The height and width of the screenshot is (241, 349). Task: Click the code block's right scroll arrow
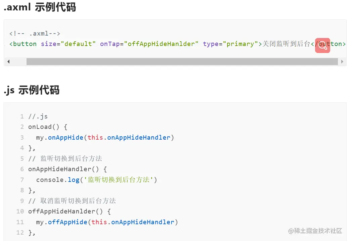click(x=342, y=61)
